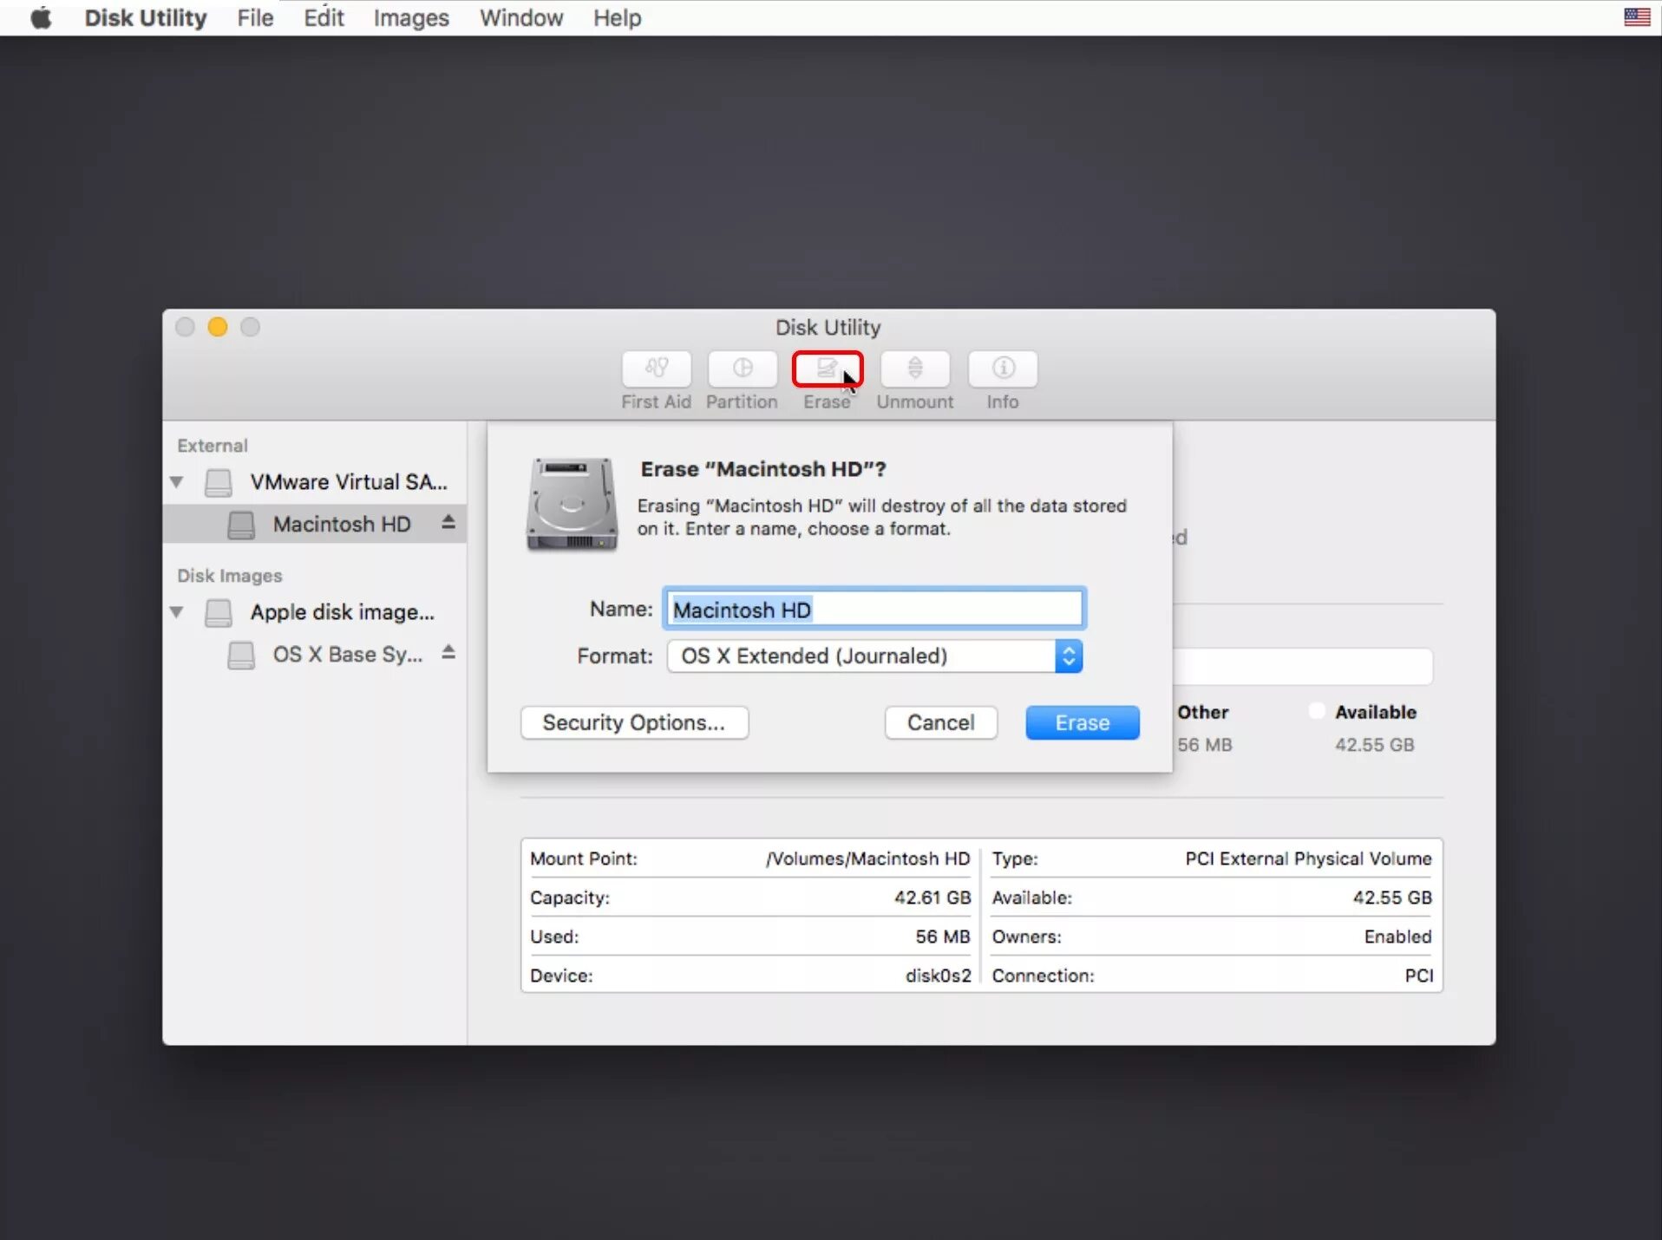Screen dimensions: 1662x1240
Task: Click the Unmount toolbar icon
Action: pos(915,369)
